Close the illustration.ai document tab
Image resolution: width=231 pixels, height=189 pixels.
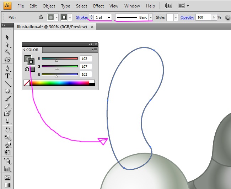[92, 27]
